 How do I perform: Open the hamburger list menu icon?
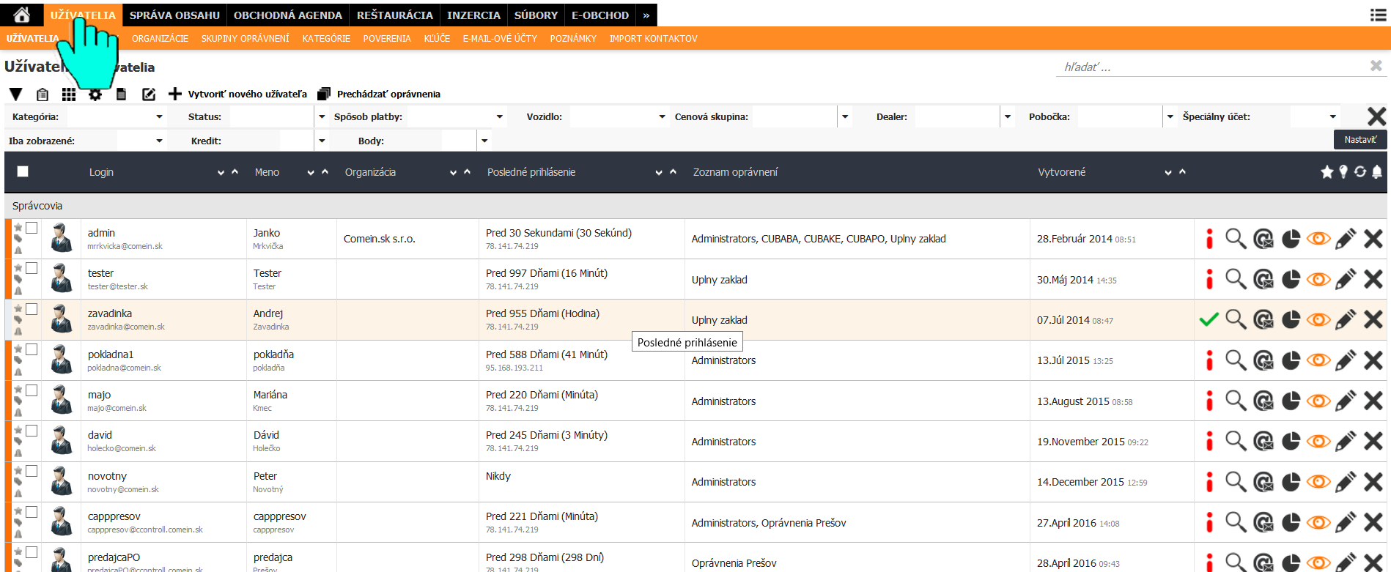(x=1377, y=15)
